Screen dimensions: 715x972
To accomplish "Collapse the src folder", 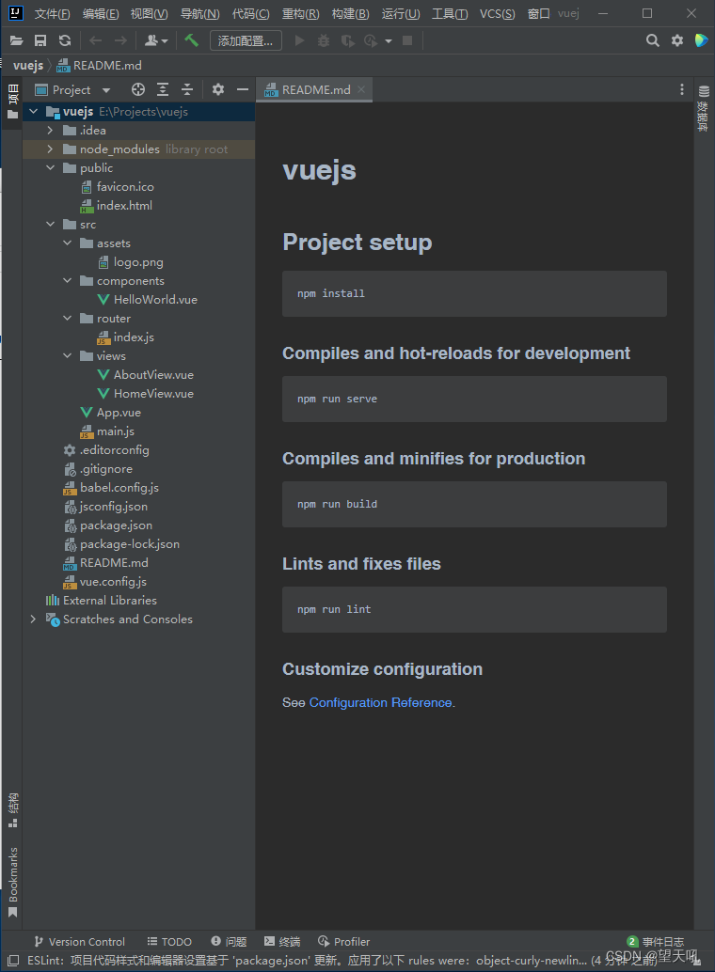I will pyautogui.click(x=50, y=225).
